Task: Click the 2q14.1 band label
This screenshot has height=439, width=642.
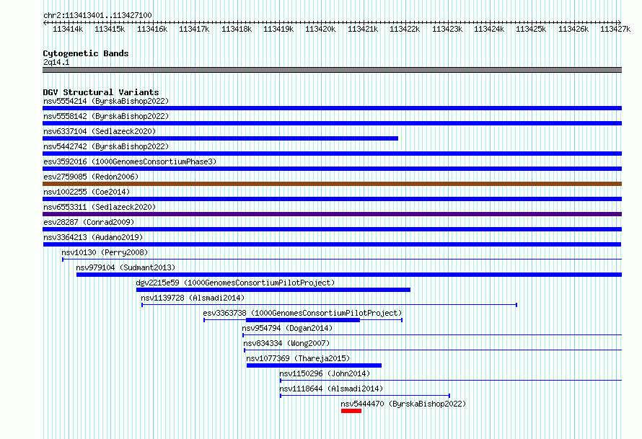Action: coord(56,62)
